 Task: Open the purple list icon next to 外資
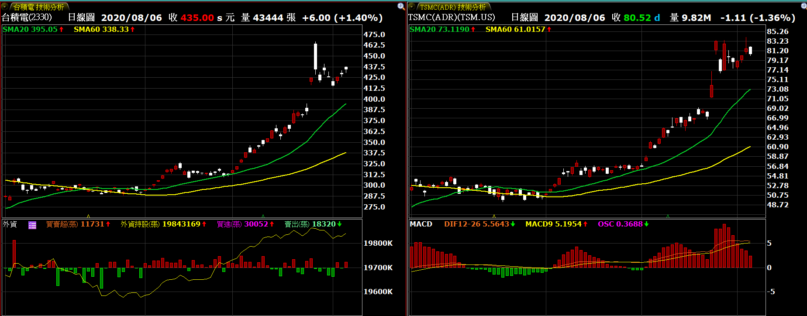point(32,225)
